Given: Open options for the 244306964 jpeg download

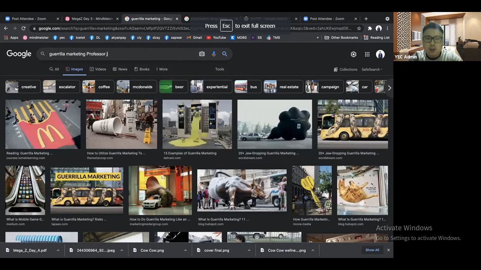Looking at the screenshot, I should 122,250.
